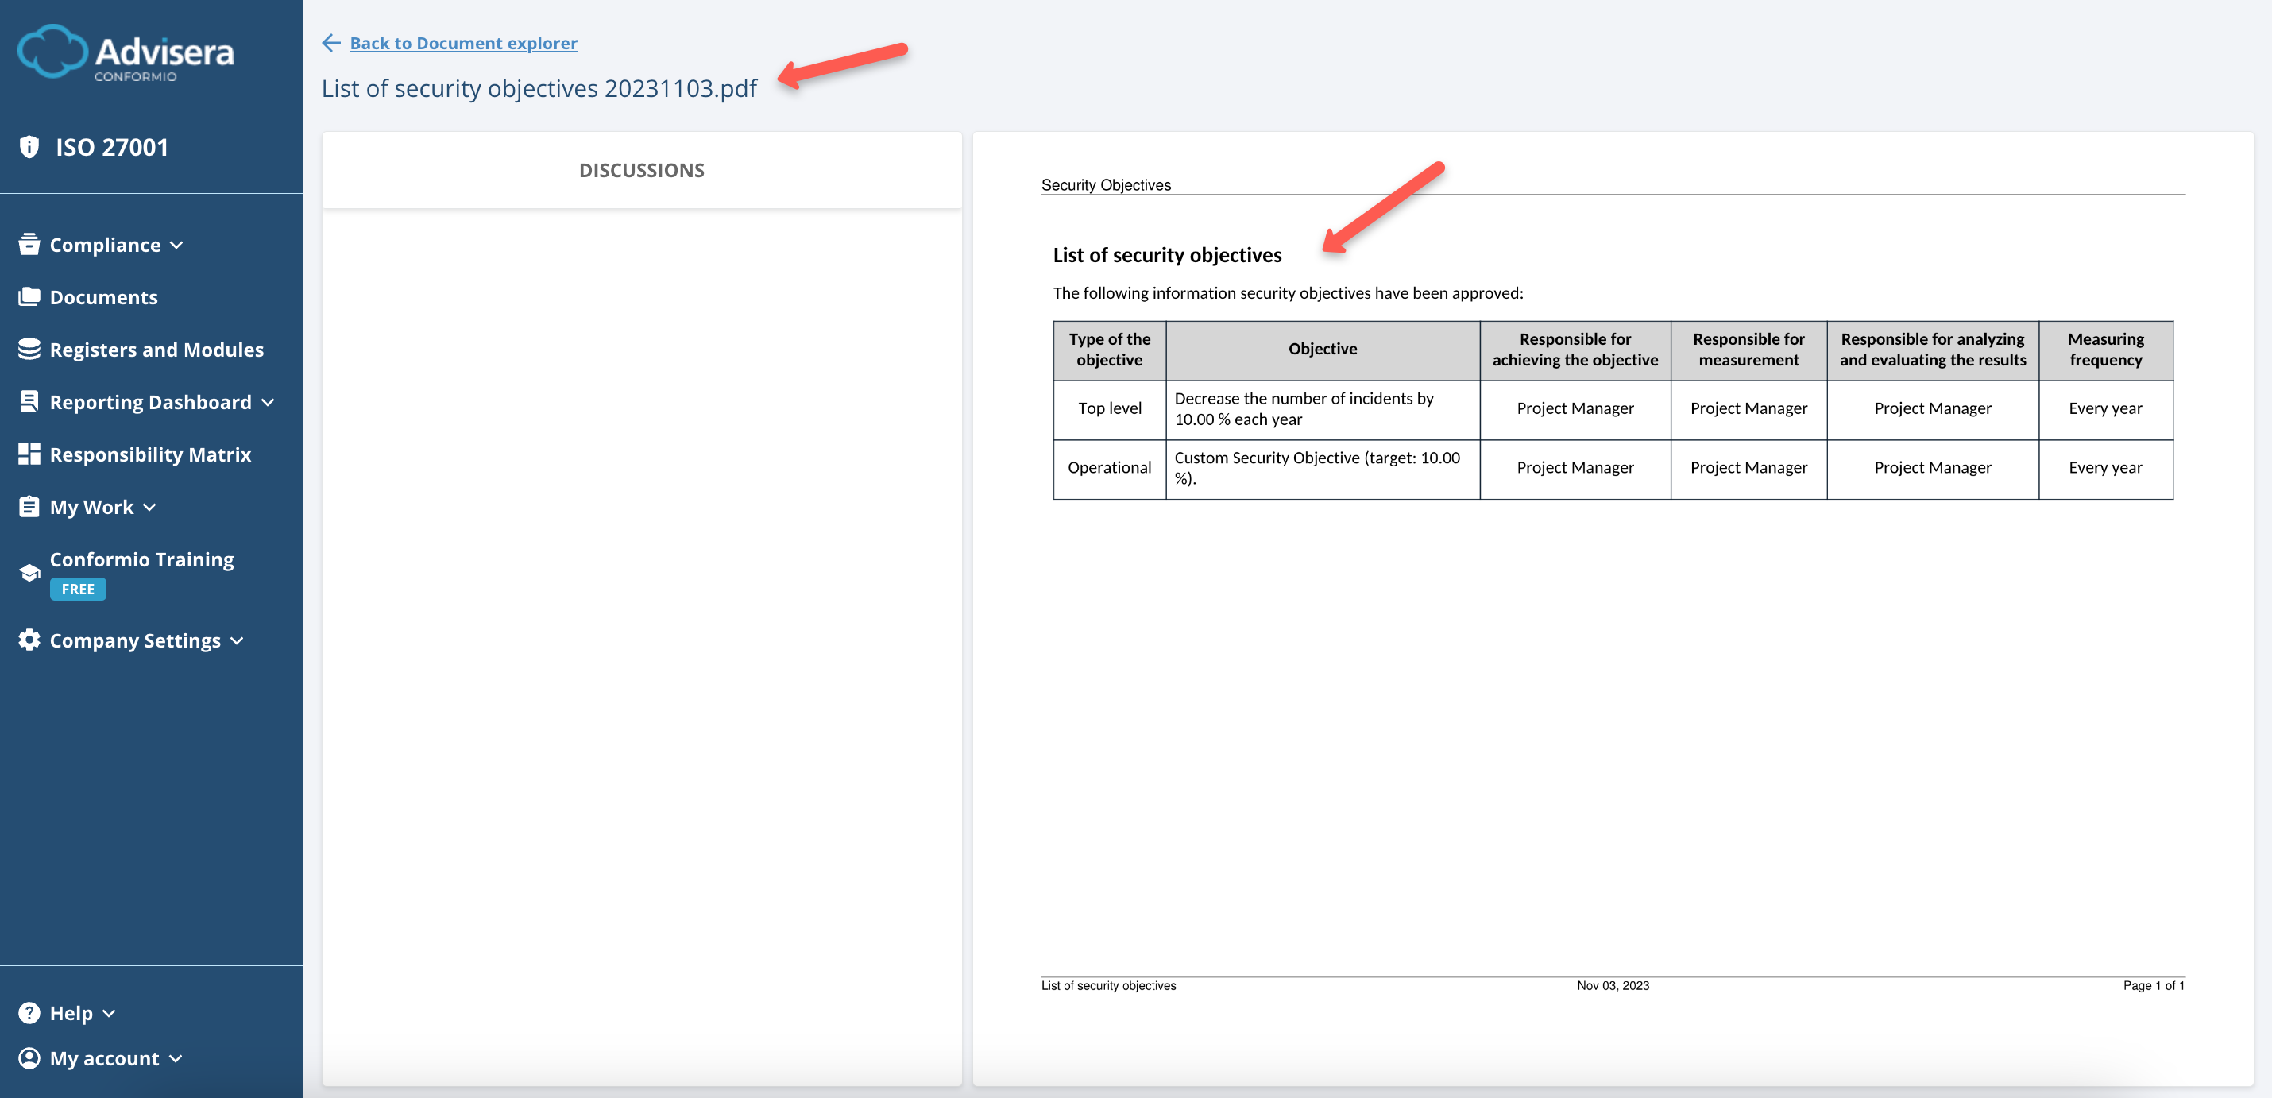This screenshot has width=2272, height=1098.
Task: Click the My account avatar icon
Action: 29,1058
